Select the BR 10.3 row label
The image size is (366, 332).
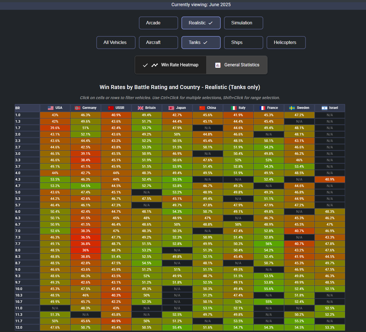(27, 295)
